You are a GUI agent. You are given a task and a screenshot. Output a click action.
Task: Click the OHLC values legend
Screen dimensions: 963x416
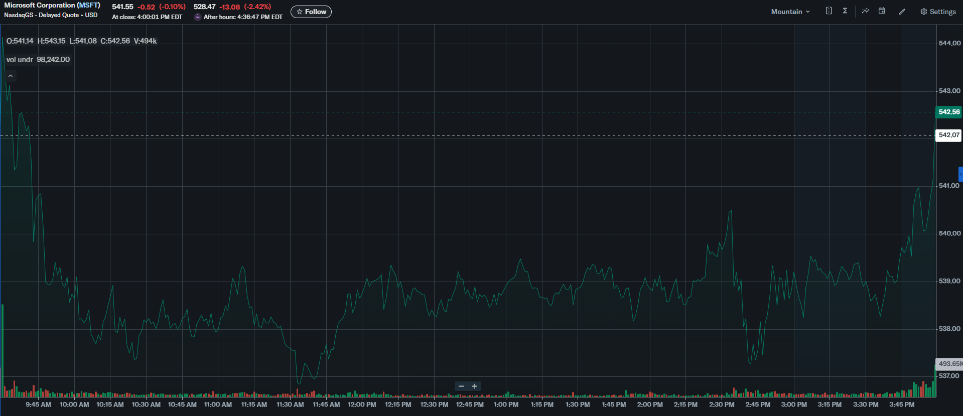[81, 41]
